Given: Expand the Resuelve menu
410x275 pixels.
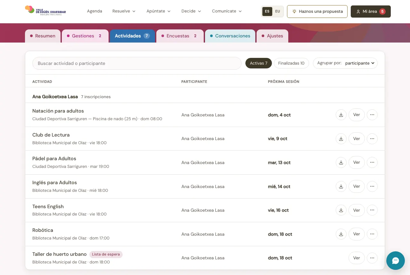Looking at the screenshot, I should [x=124, y=11].
